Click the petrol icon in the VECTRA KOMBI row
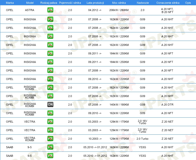This screenshot has height=160, width=196. coord(50,139)
